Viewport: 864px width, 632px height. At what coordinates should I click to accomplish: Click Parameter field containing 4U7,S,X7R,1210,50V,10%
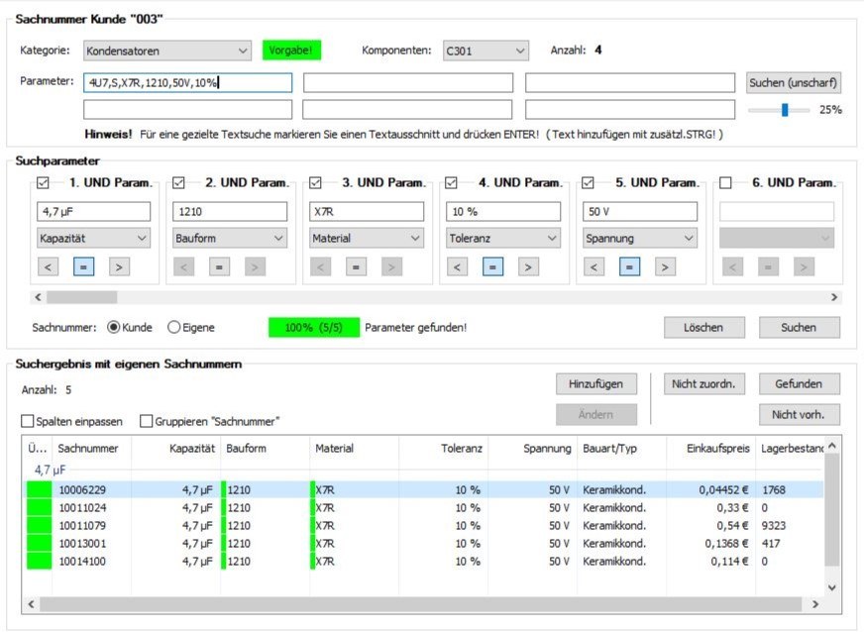(x=188, y=82)
